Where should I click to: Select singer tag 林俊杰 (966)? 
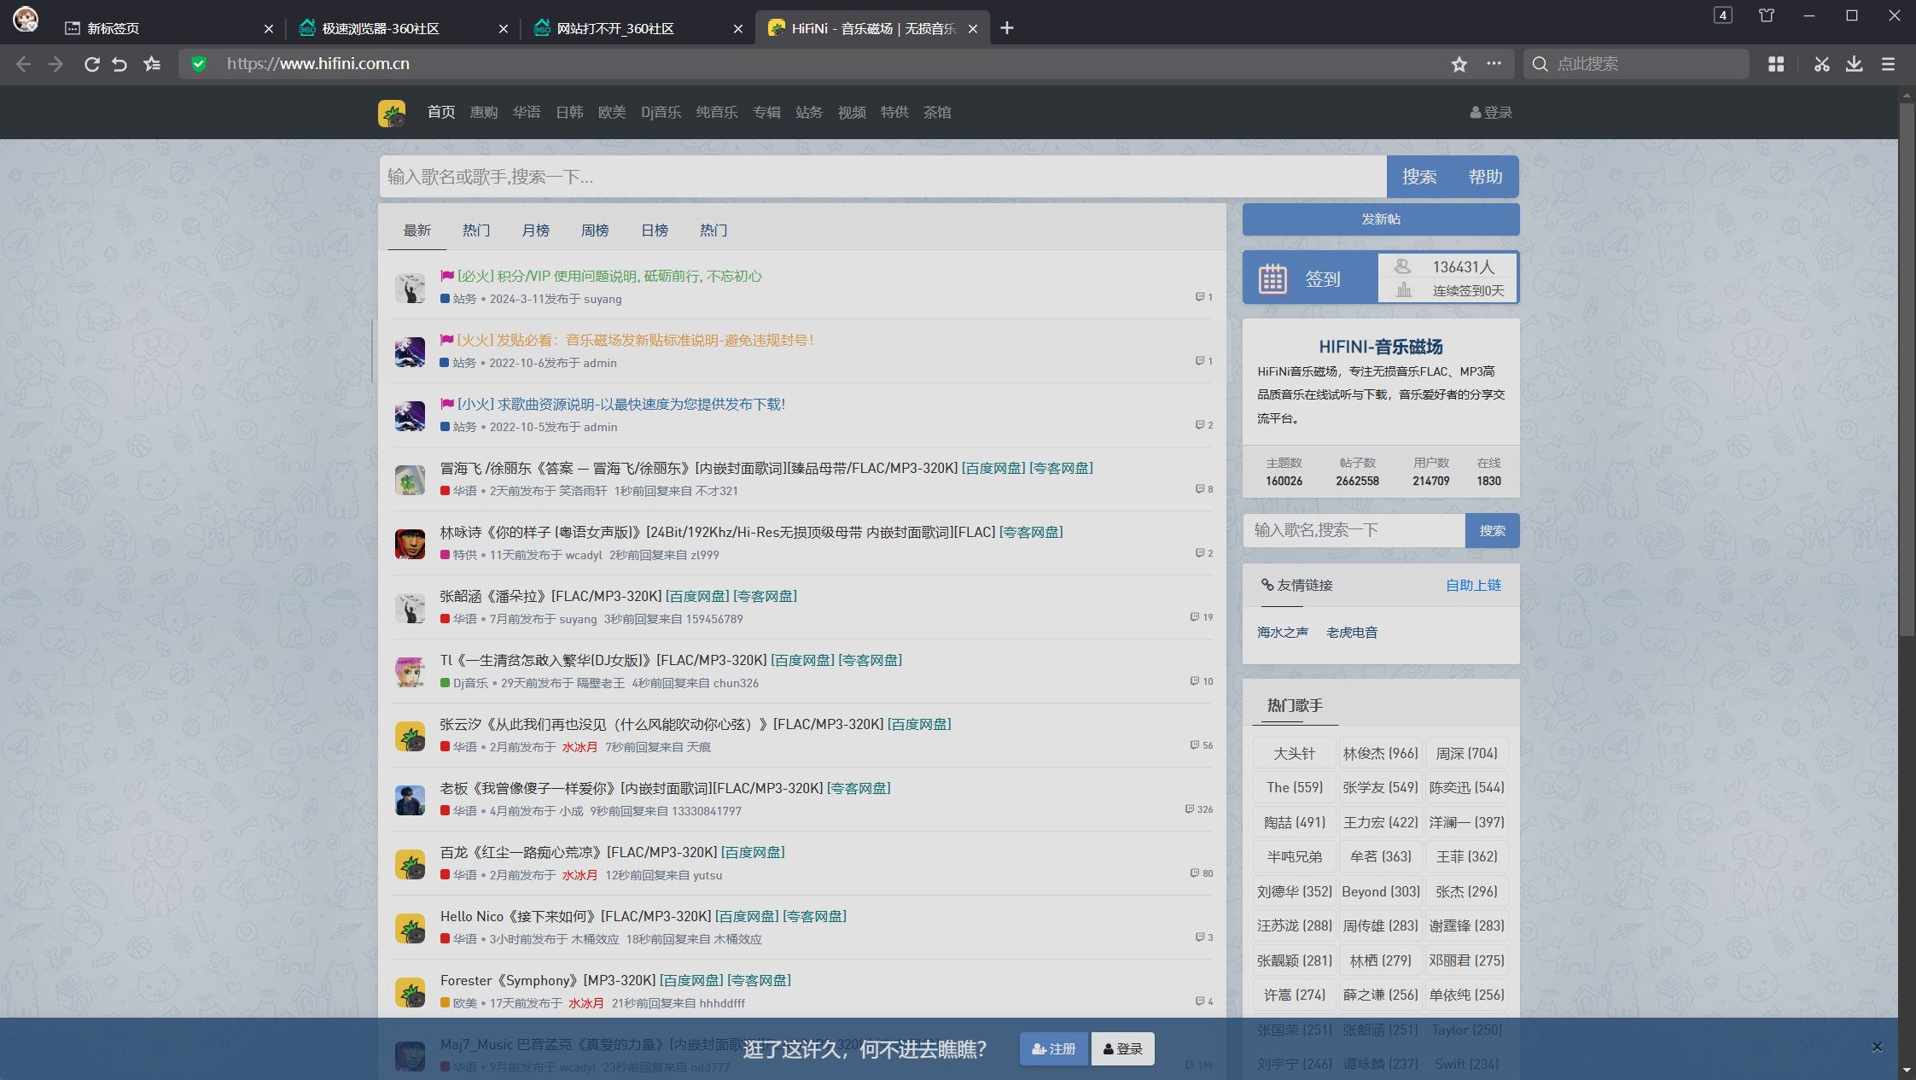click(x=1380, y=754)
